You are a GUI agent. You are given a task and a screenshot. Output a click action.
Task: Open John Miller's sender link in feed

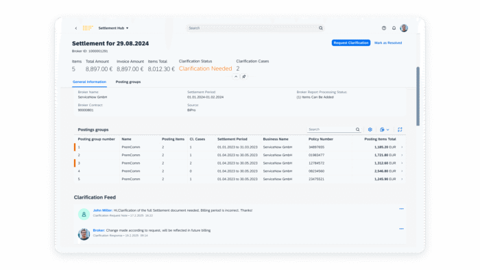click(103, 210)
